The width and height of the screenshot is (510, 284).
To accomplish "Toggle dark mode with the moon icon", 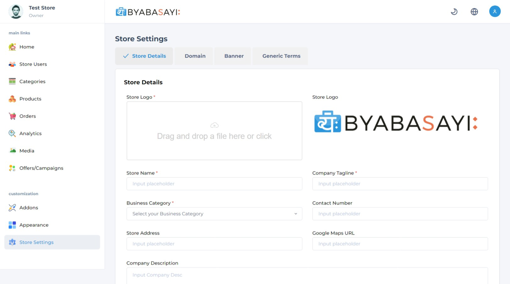I will coord(454,12).
